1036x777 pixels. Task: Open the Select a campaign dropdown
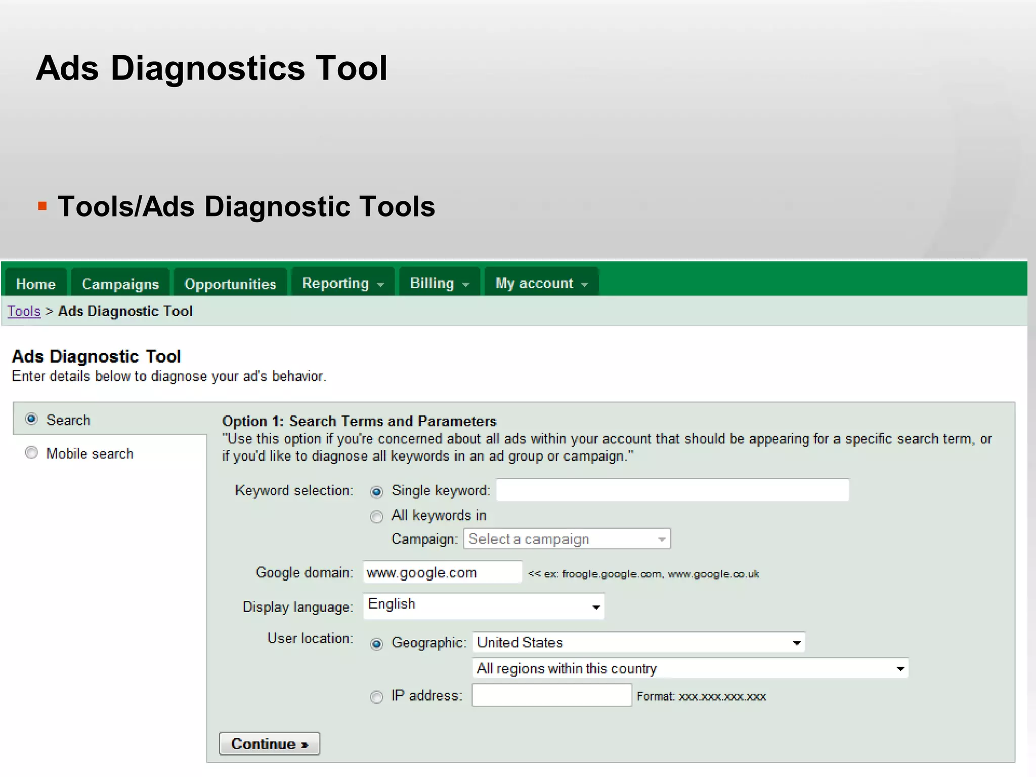coord(567,539)
